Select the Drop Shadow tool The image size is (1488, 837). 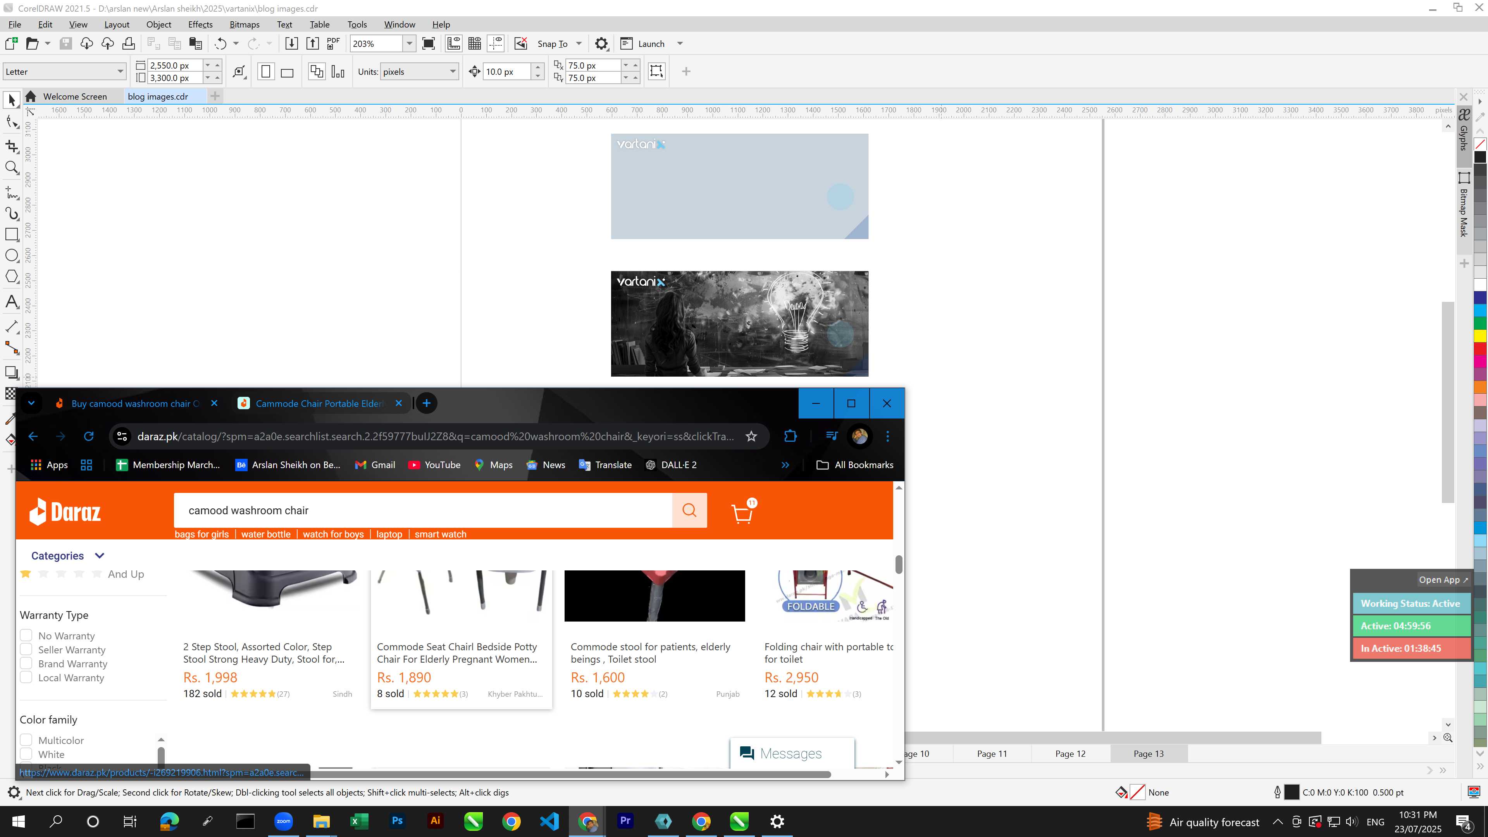[x=12, y=372]
